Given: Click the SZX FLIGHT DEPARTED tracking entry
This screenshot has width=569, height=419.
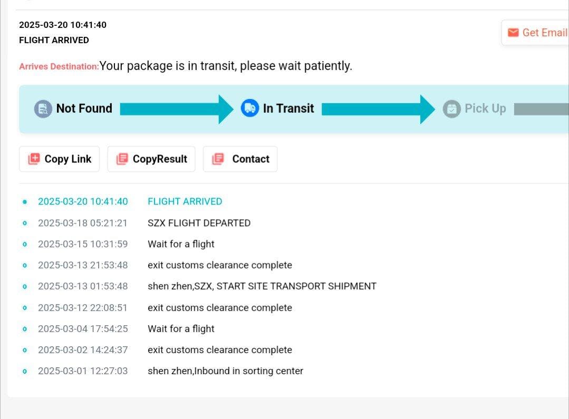Looking at the screenshot, I should (x=199, y=223).
